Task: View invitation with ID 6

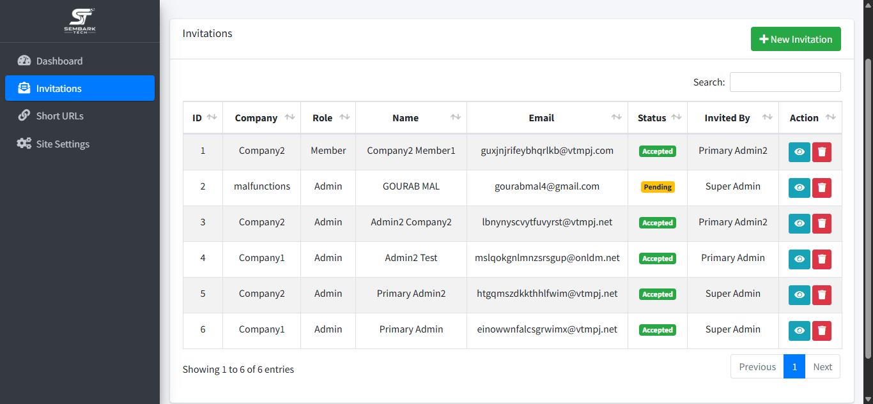Action: 799,331
